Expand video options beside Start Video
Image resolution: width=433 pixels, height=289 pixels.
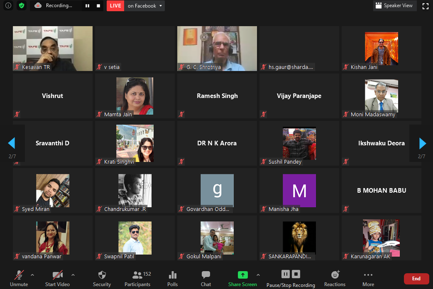tap(73, 275)
